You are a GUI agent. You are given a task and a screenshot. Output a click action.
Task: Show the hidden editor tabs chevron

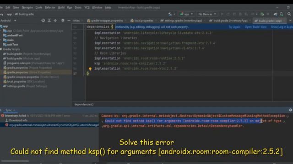pos(290,20)
